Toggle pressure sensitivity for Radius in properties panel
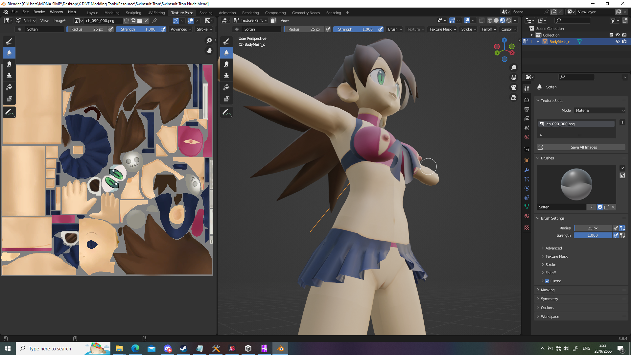 (x=616, y=228)
